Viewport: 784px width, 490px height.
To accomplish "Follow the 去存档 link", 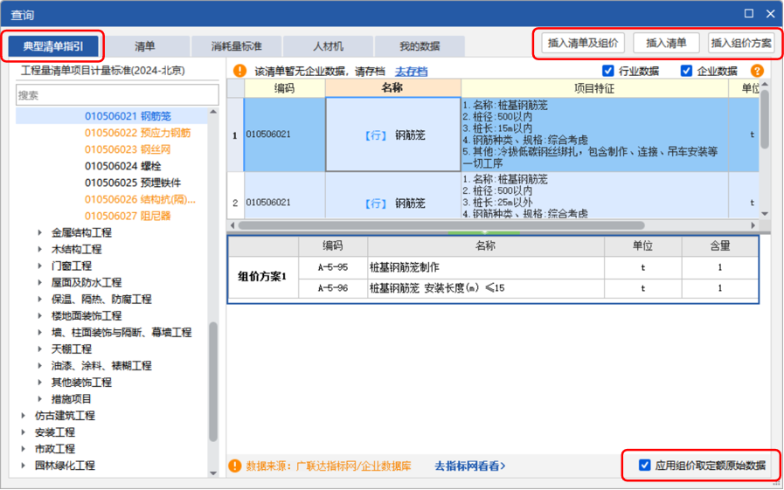I will click(x=411, y=72).
